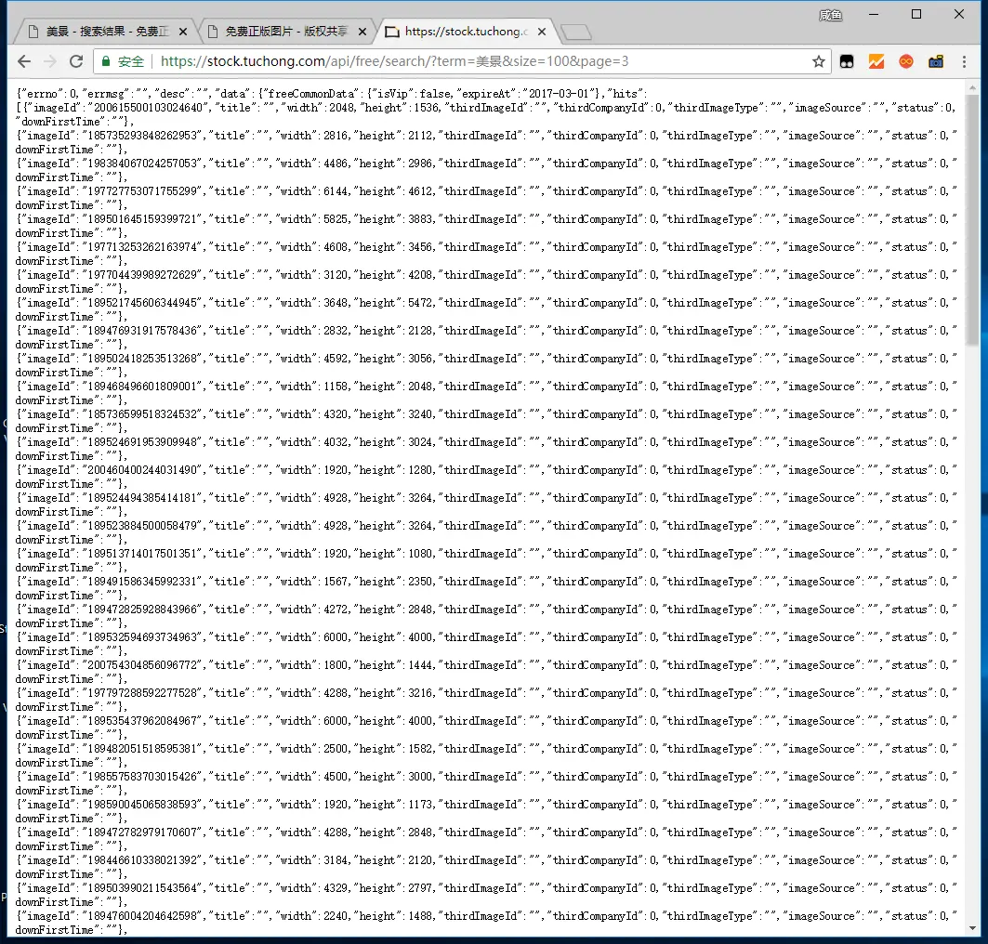This screenshot has height=944, width=988.
Task: Click the isVip false value
Action: 435,94
